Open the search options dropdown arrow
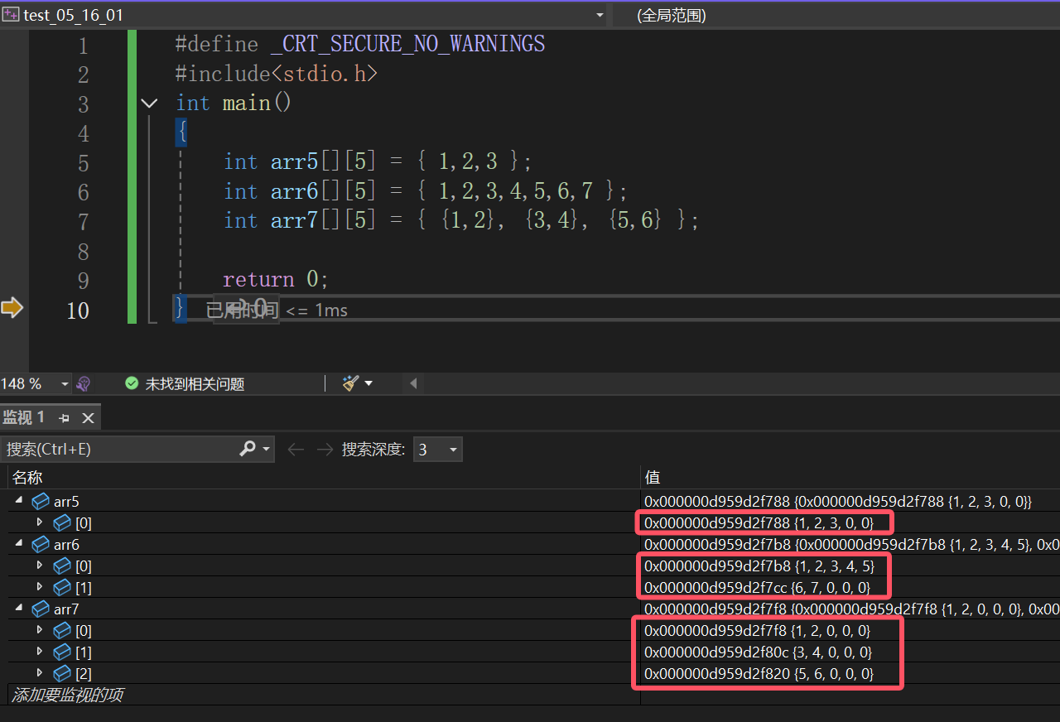1060x722 pixels. tap(266, 449)
